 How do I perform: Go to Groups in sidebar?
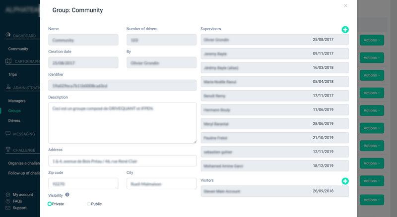coord(14,111)
